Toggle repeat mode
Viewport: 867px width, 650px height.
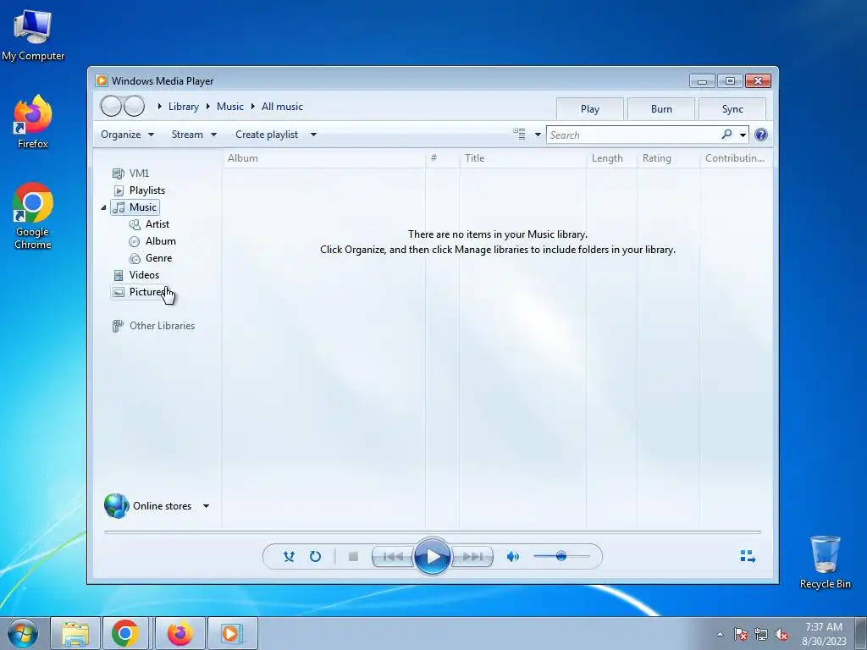pos(315,557)
